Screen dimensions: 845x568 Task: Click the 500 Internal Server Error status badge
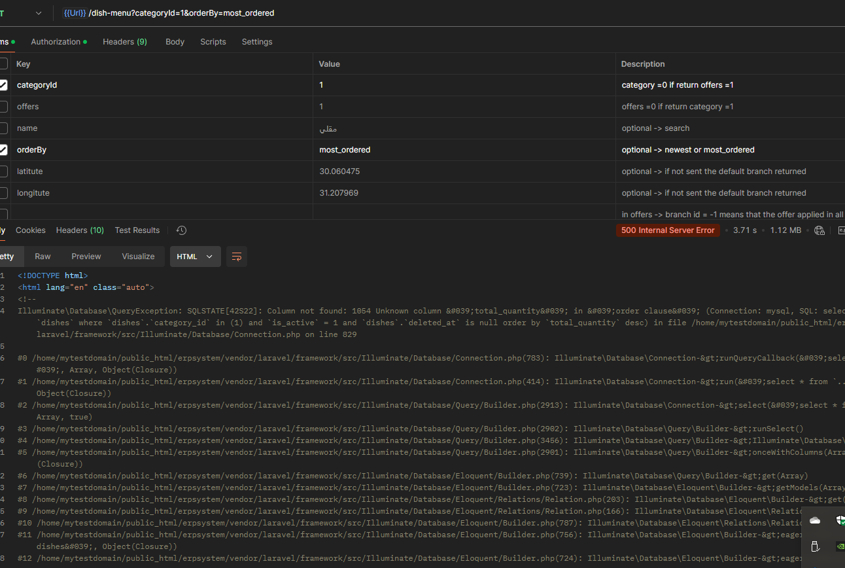(x=668, y=230)
